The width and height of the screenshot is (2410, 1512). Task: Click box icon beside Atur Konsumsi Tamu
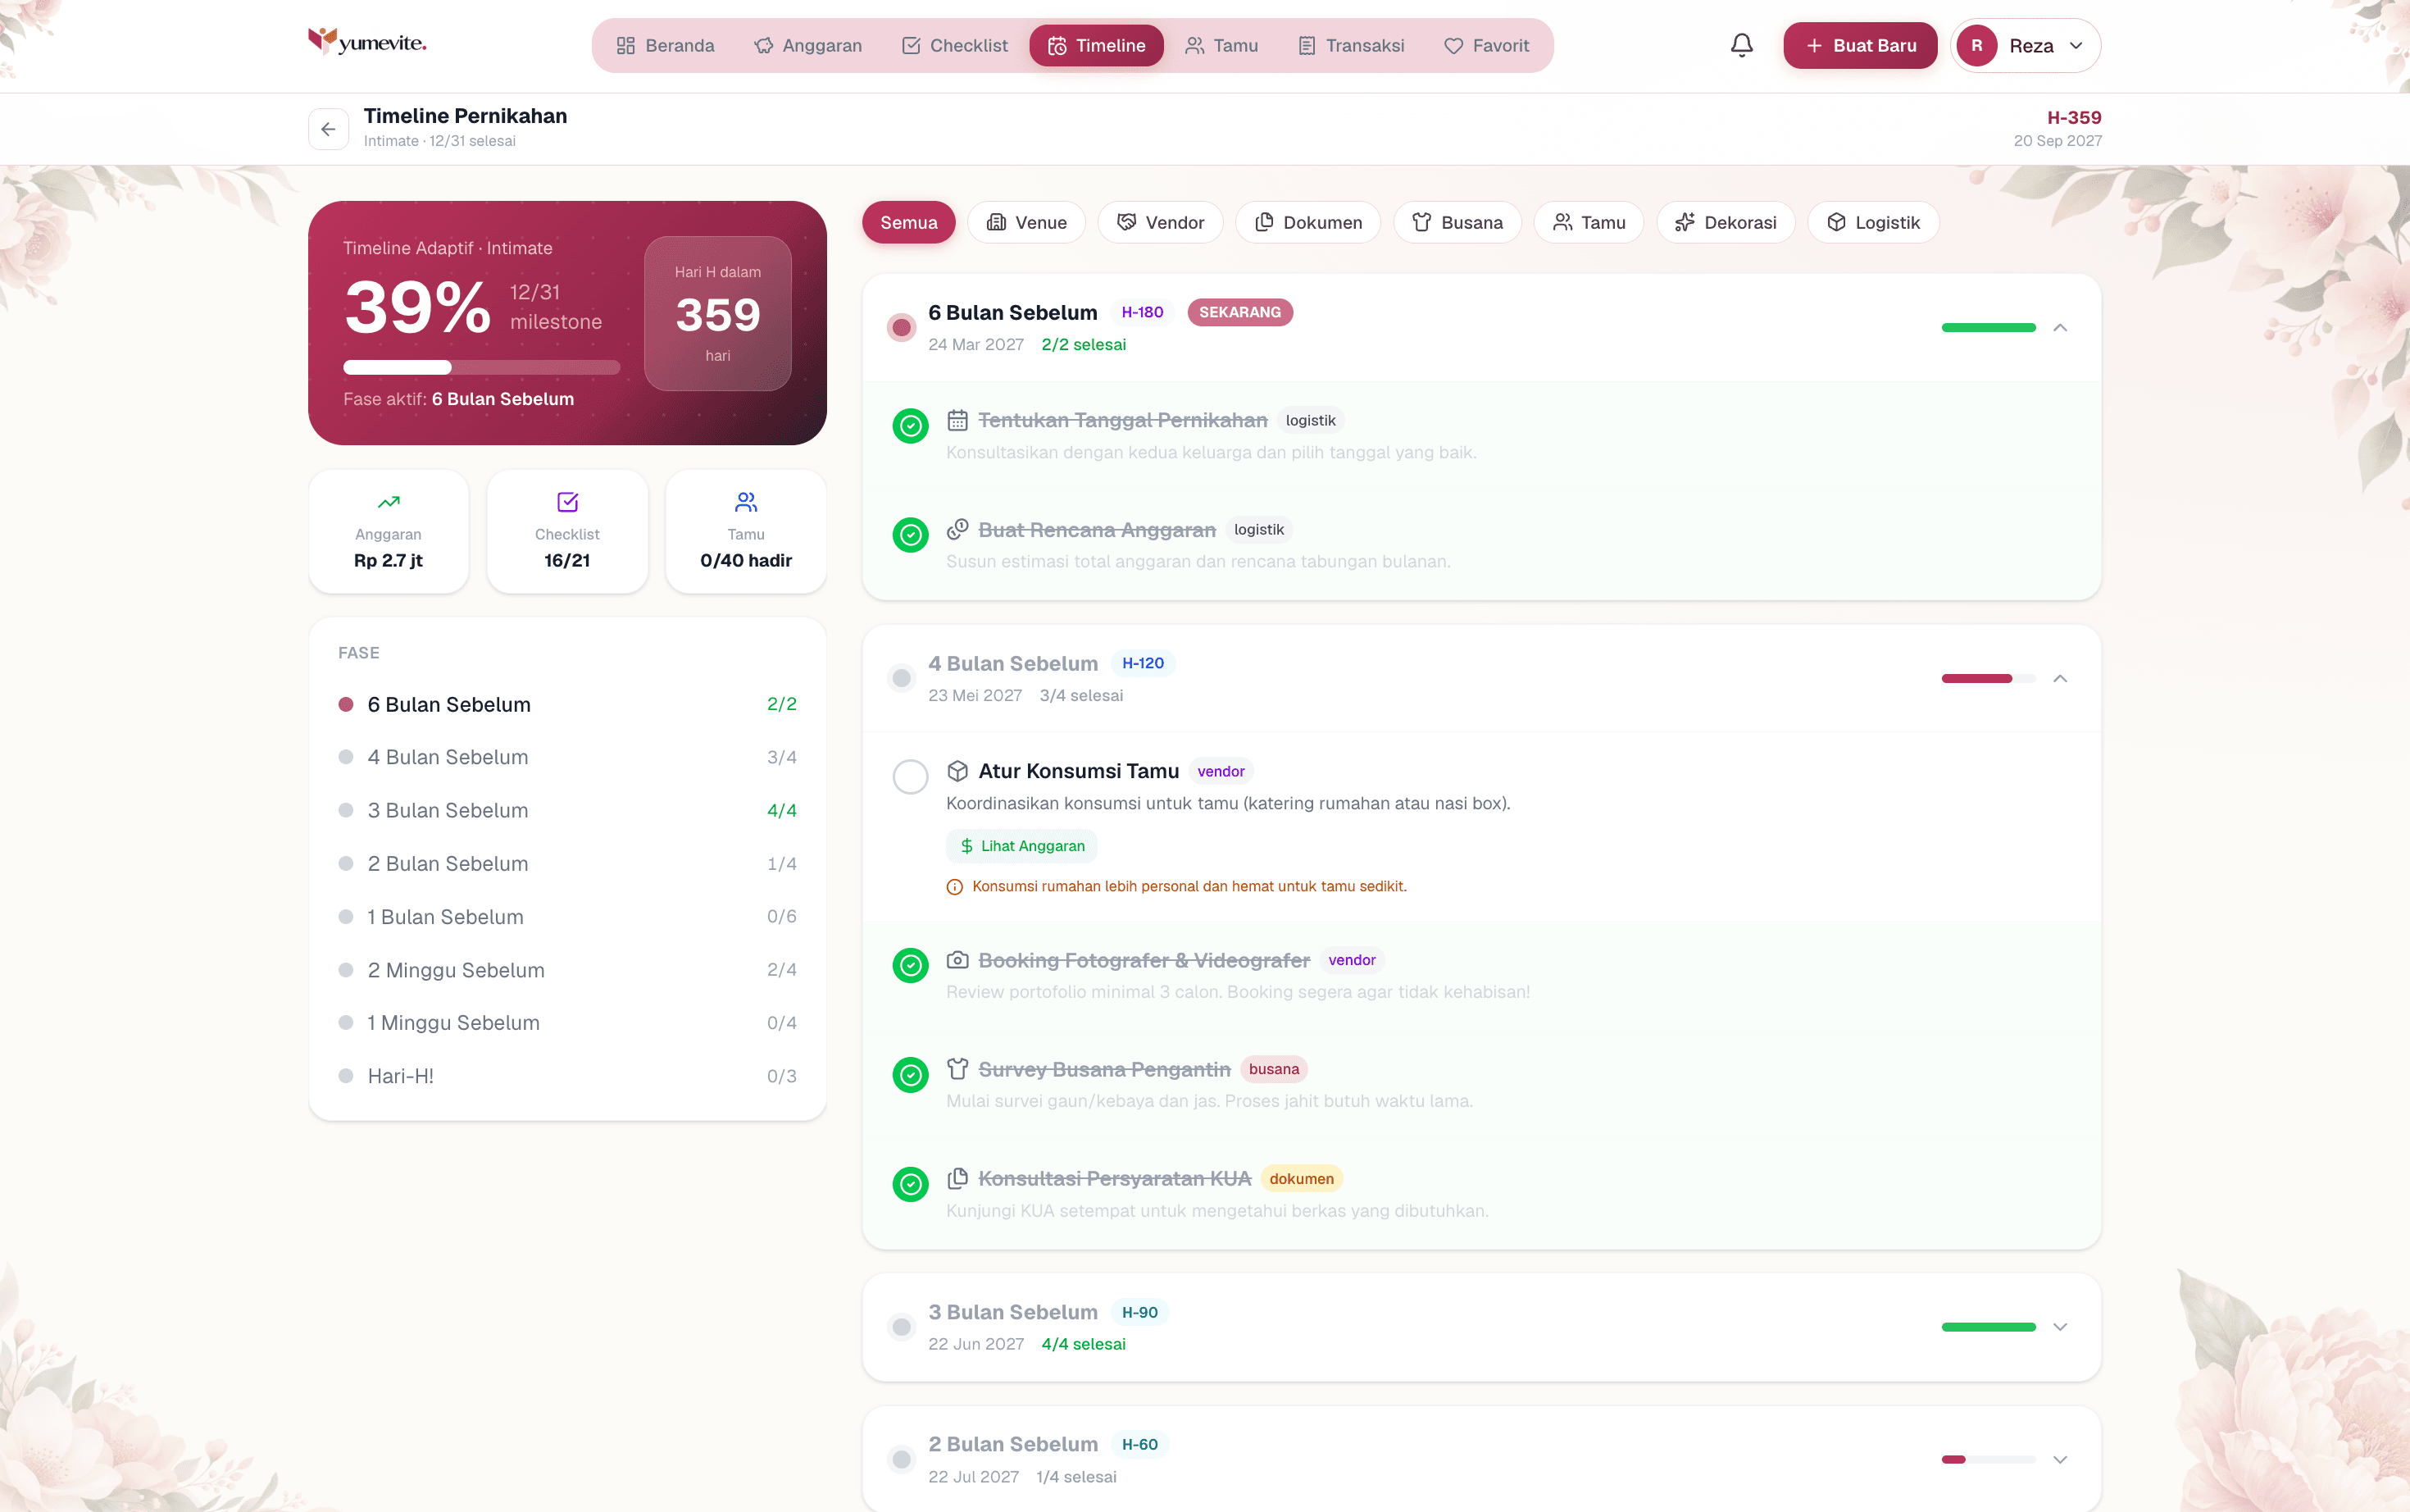pyautogui.click(x=957, y=771)
